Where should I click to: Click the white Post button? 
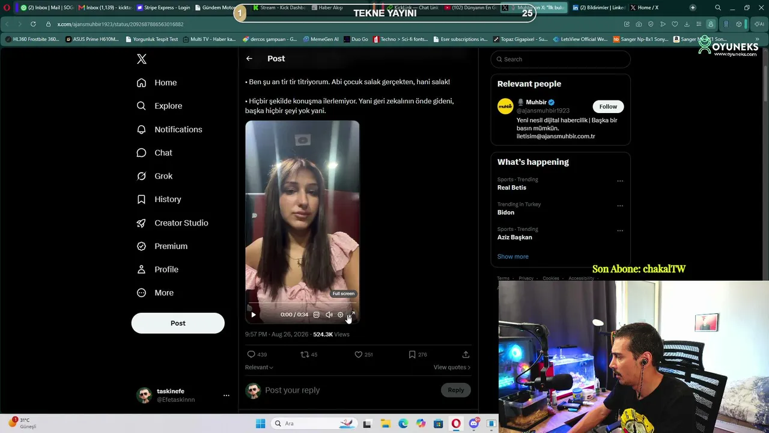[178, 323]
